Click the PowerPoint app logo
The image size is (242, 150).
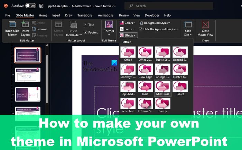(x=6, y=6)
